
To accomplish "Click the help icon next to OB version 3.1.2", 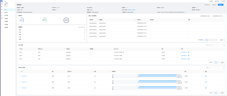I will pyautogui.click(x=60, y=7).
